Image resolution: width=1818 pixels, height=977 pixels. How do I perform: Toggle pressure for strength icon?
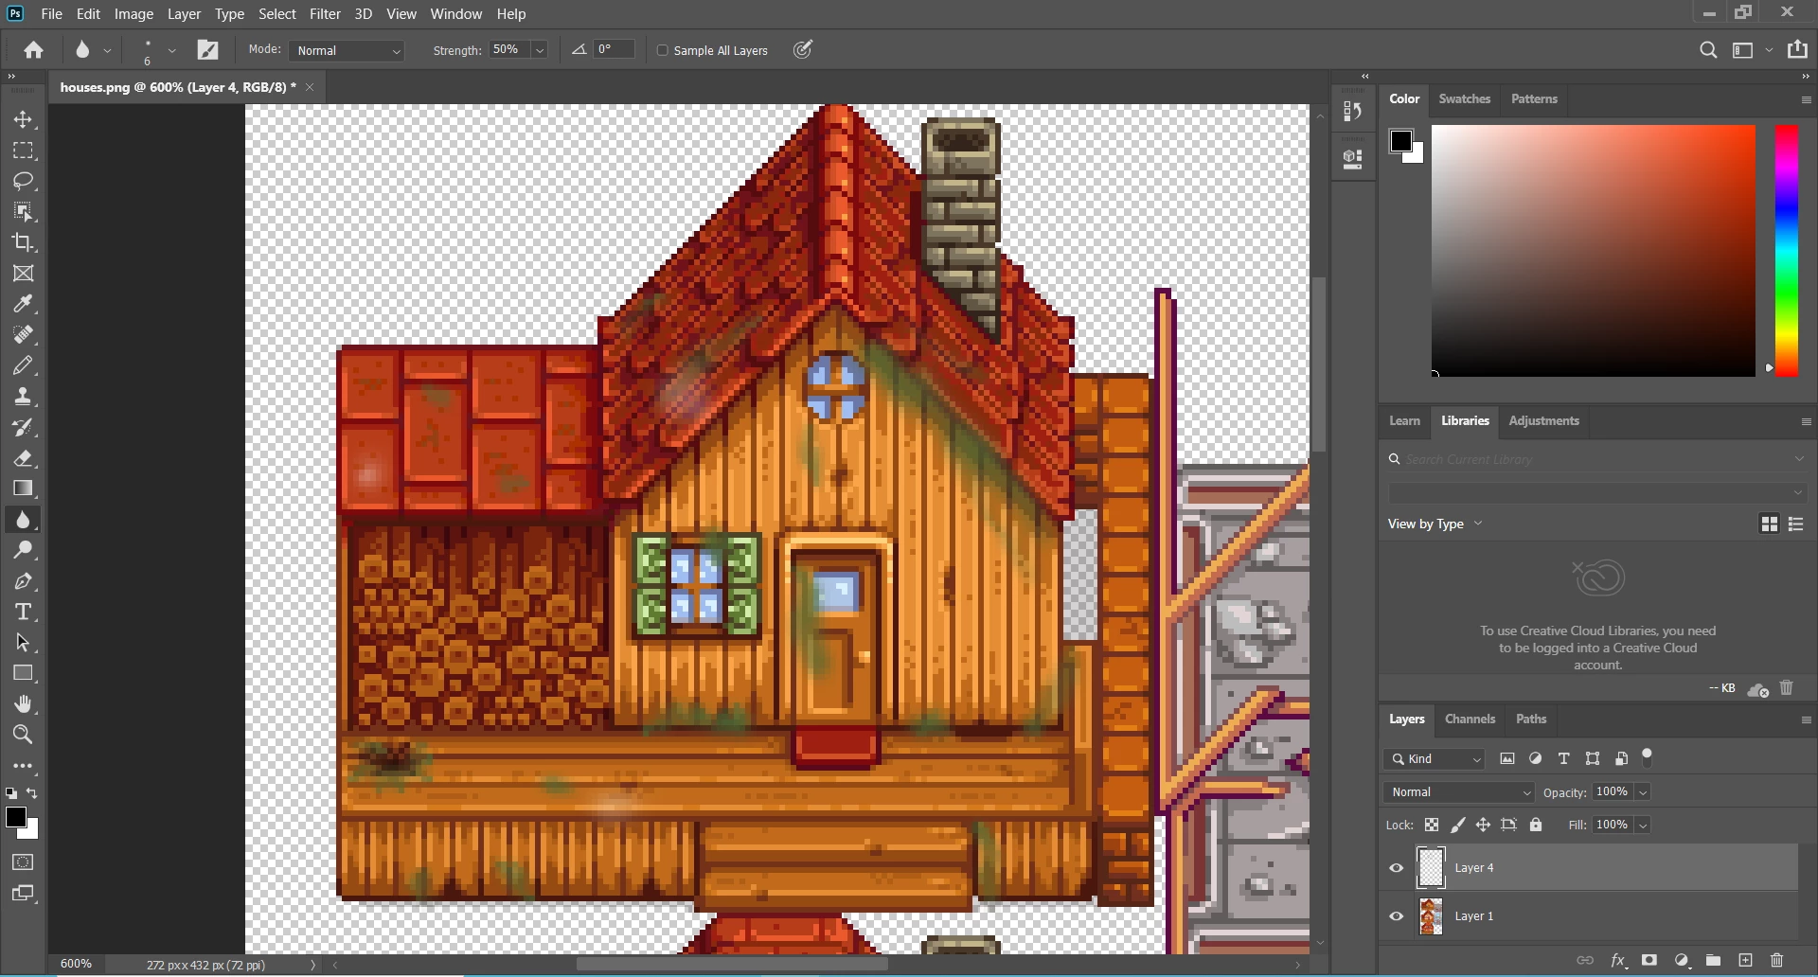point(803,49)
